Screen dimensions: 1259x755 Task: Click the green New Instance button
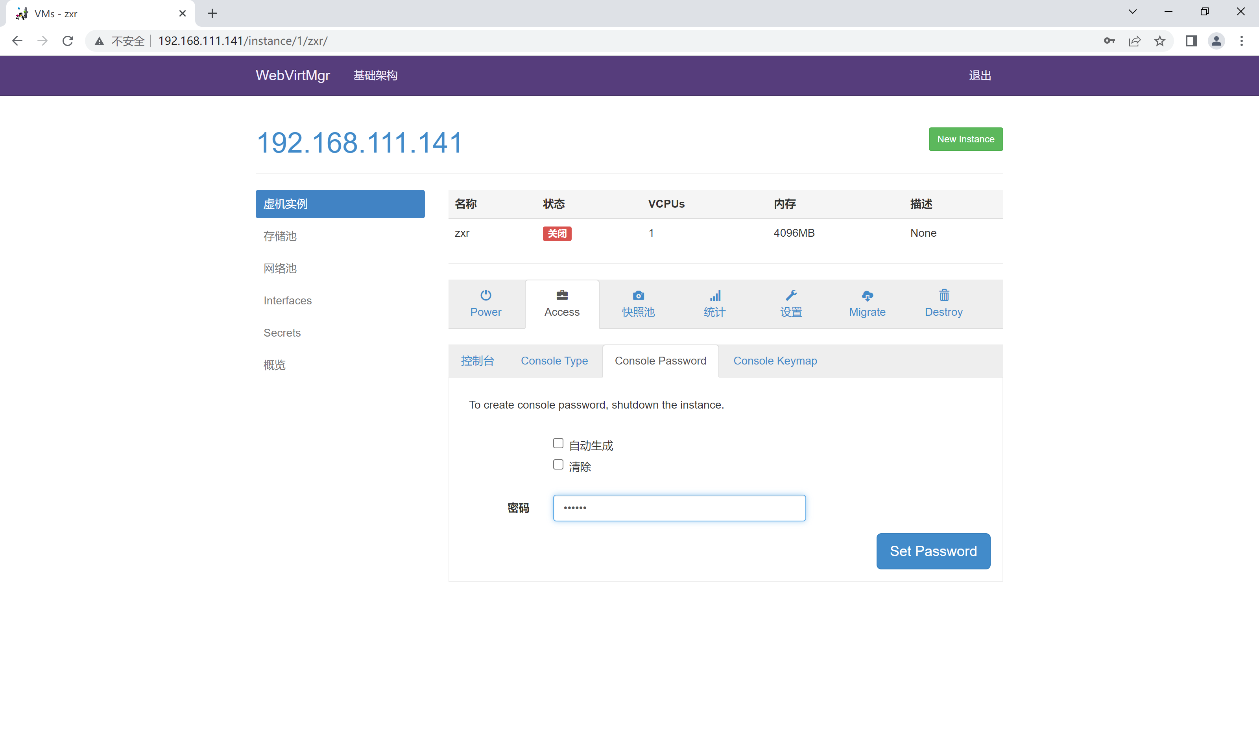[965, 139]
